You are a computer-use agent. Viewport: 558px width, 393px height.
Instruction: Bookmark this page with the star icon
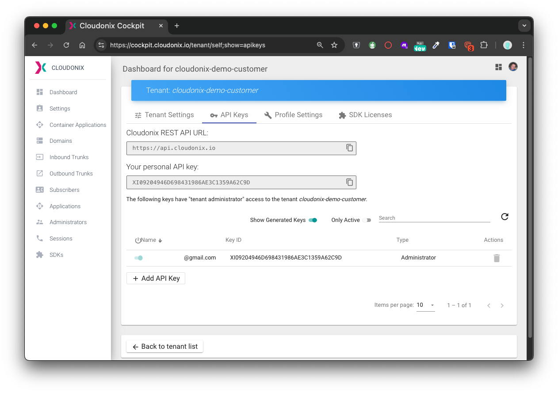click(x=334, y=45)
